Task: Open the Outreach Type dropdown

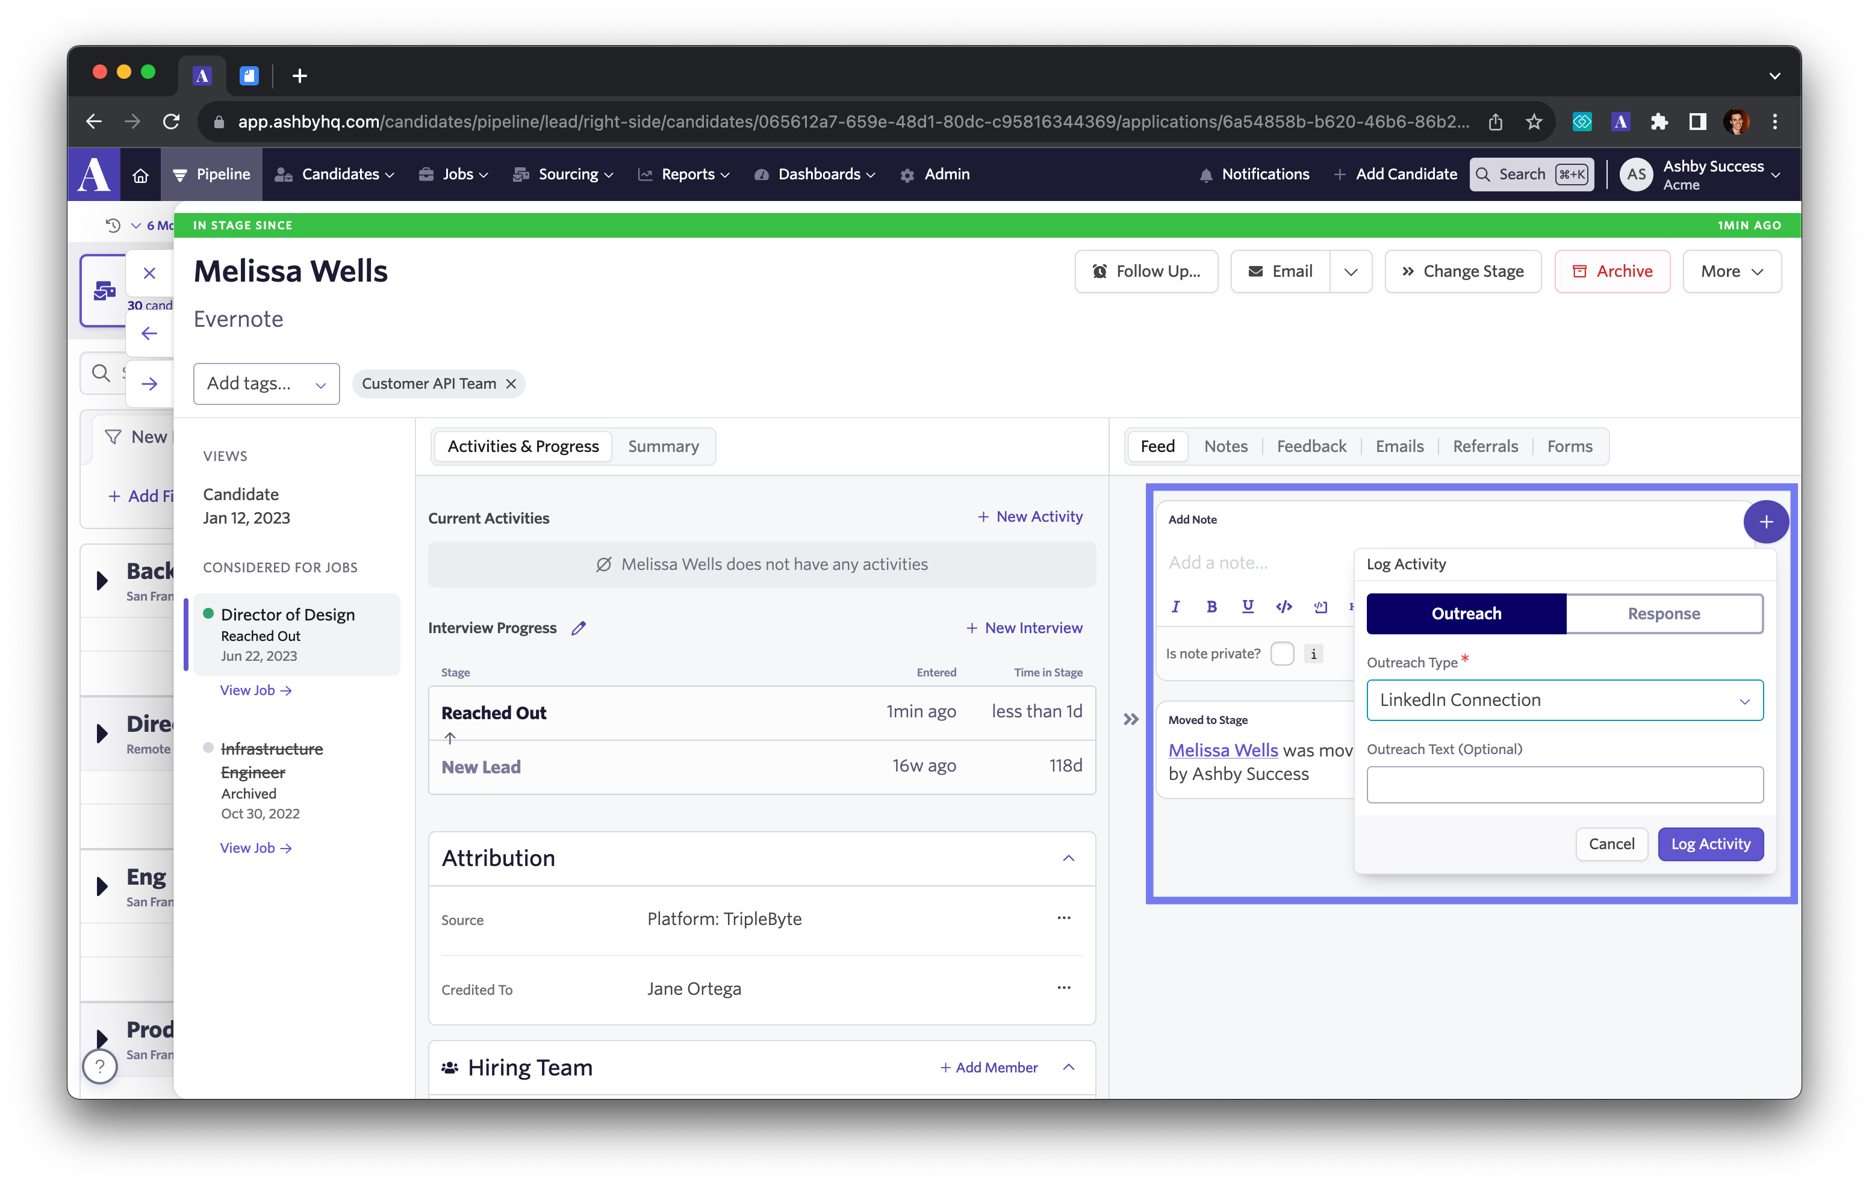Action: (x=1564, y=700)
